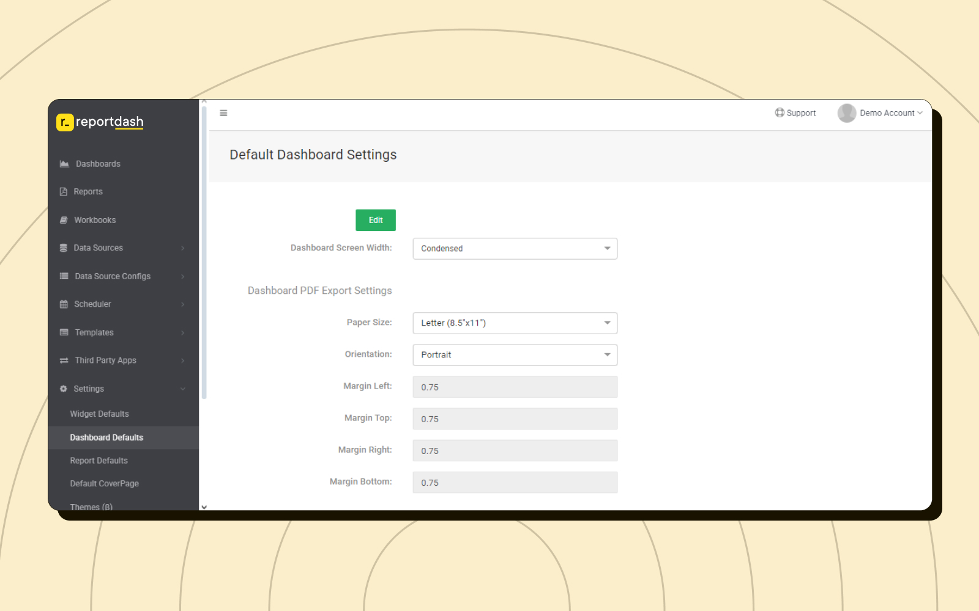Click the Data Sources database icon

pos(64,248)
